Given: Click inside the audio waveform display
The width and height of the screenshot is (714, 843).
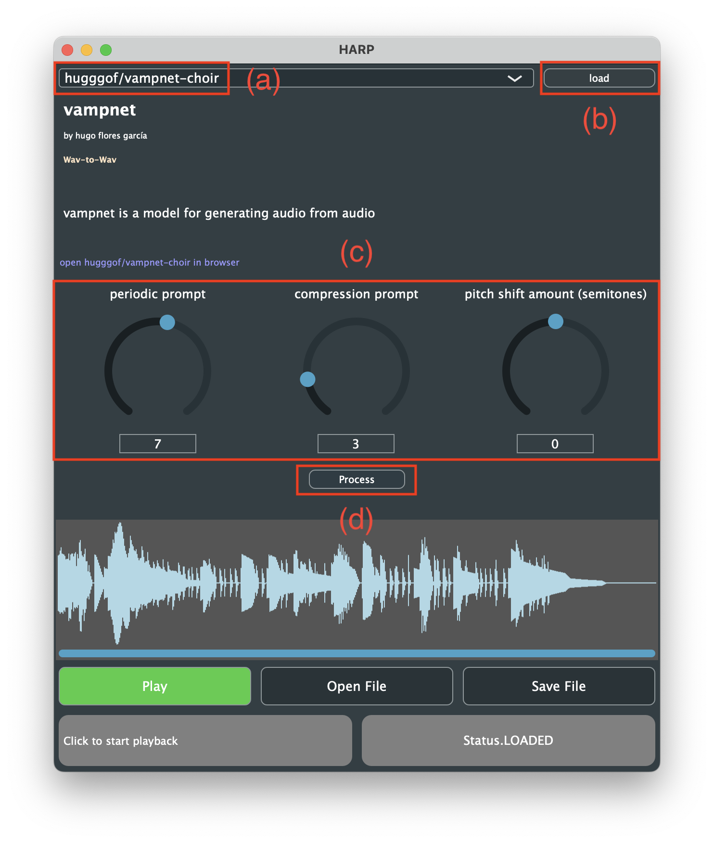Looking at the screenshot, I should pos(357,583).
